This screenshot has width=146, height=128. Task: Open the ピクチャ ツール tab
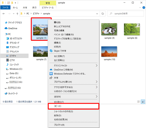pyautogui.click(x=48, y=8)
